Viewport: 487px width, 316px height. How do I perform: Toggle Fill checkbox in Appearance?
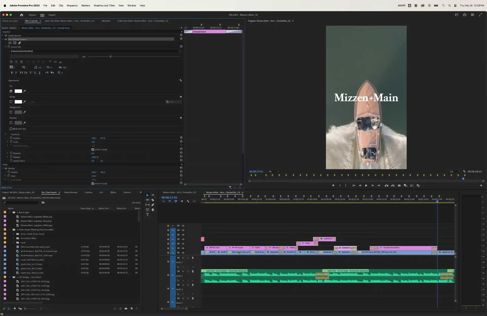11,91
